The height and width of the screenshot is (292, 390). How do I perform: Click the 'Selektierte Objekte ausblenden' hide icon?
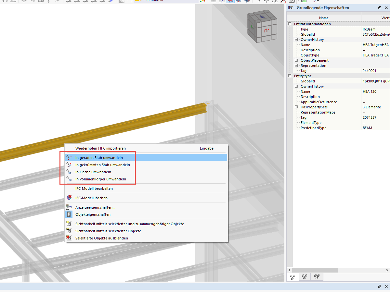click(x=69, y=238)
